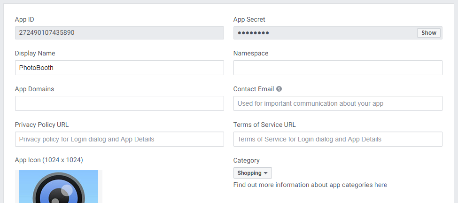Click the "Display Name" field label
458x203 pixels.
35,53
